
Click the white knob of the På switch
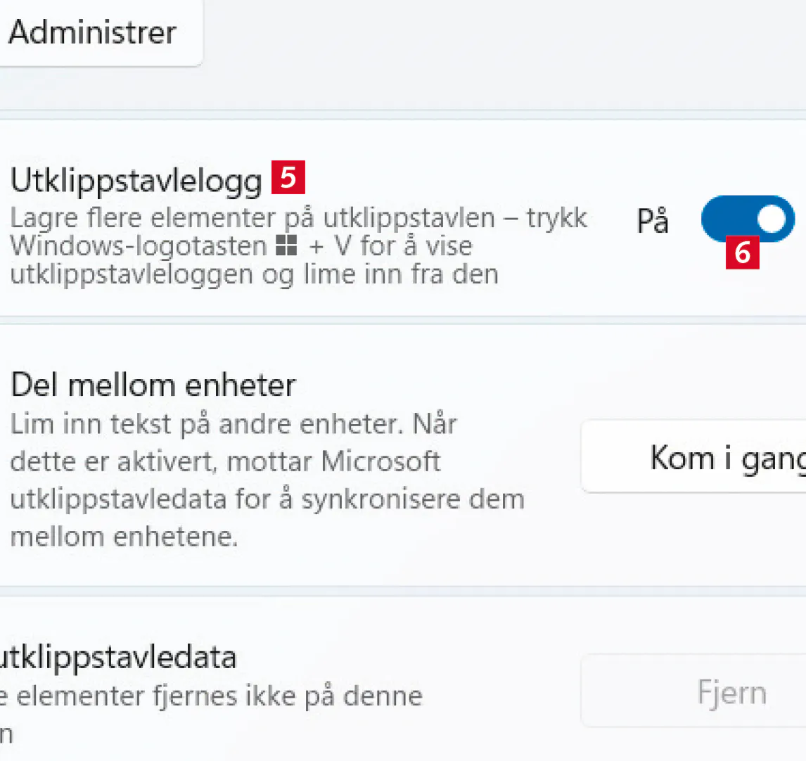coord(772,219)
